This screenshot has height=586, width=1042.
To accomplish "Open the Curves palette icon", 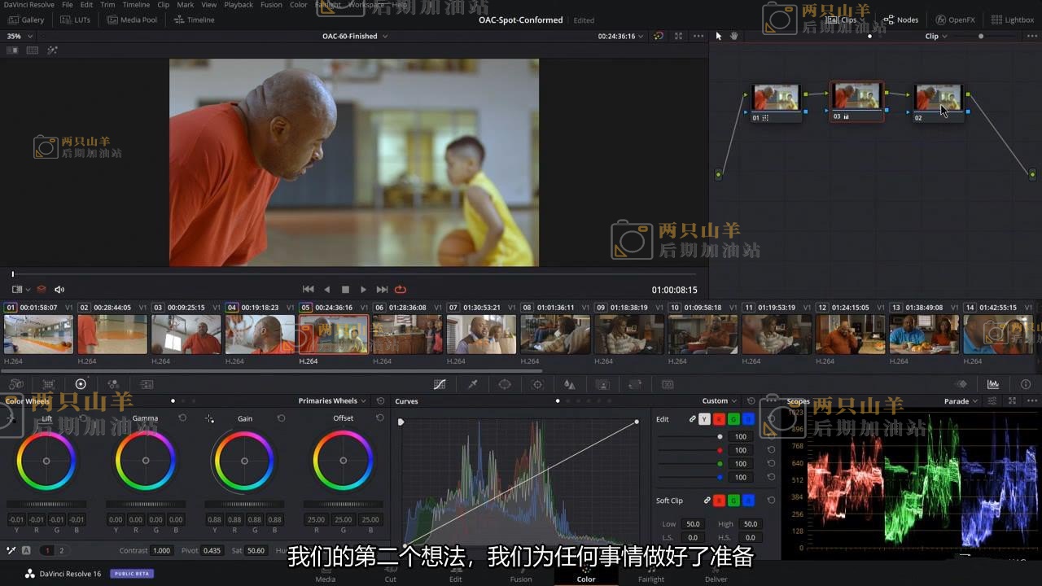I will click(x=440, y=384).
